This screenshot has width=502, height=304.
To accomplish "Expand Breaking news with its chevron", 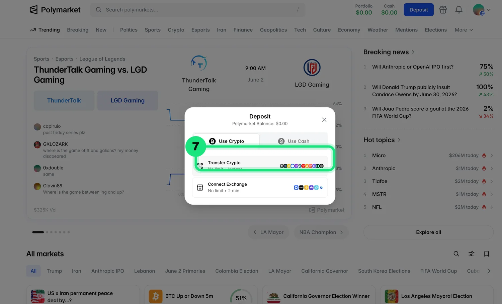I will pos(413,52).
